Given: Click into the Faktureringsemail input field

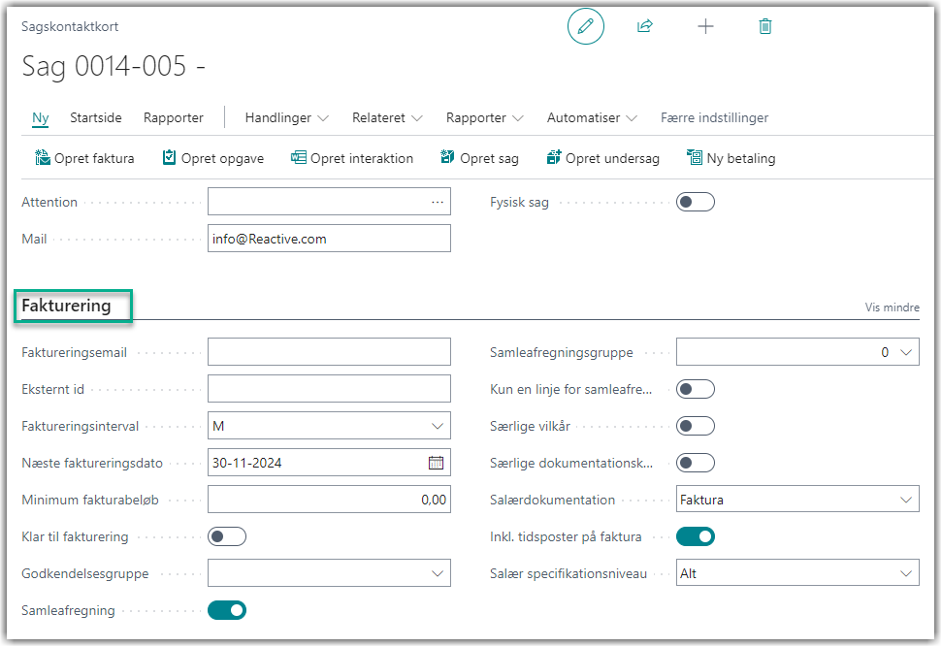Looking at the screenshot, I should tap(329, 352).
